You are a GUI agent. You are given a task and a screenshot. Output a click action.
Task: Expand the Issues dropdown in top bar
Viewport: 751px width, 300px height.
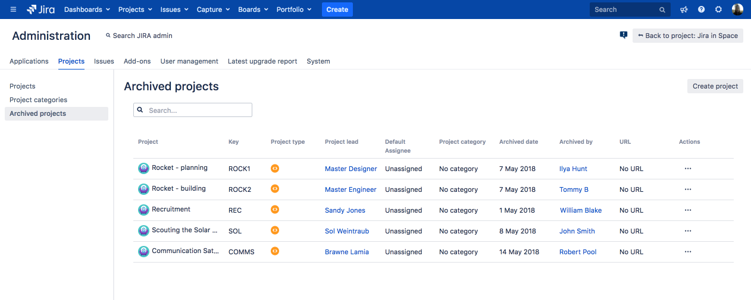coord(174,10)
